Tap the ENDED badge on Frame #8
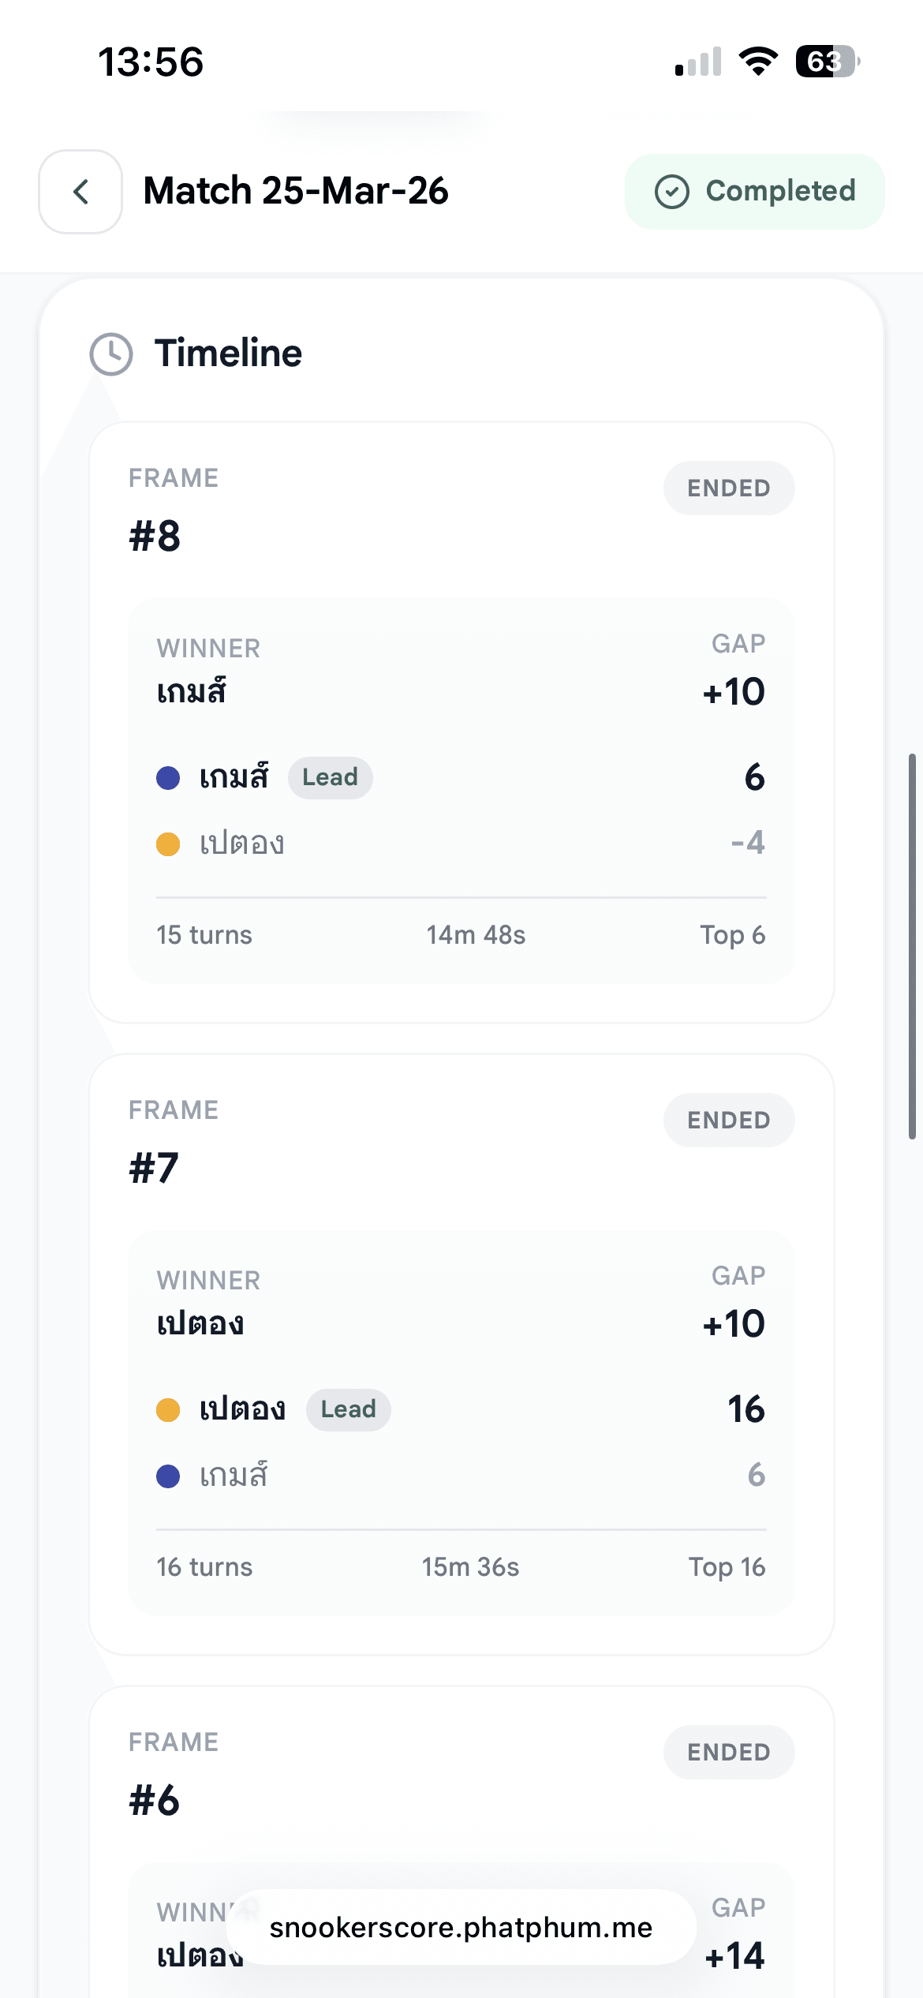Viewport: 923px width, 1998px height. click(x=728, y=488)
